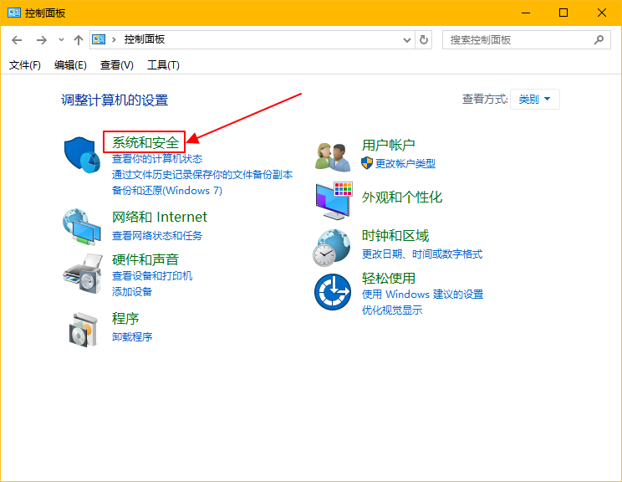
Task: Open 外观和个性化 category
Action: pyautogui.click(x=402, y=197)
